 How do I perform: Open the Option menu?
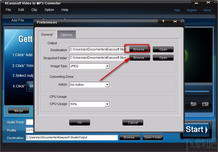49,10
